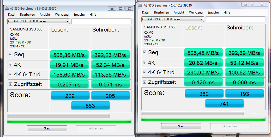
Task: Click the write score 205
Action: point(110,96)
